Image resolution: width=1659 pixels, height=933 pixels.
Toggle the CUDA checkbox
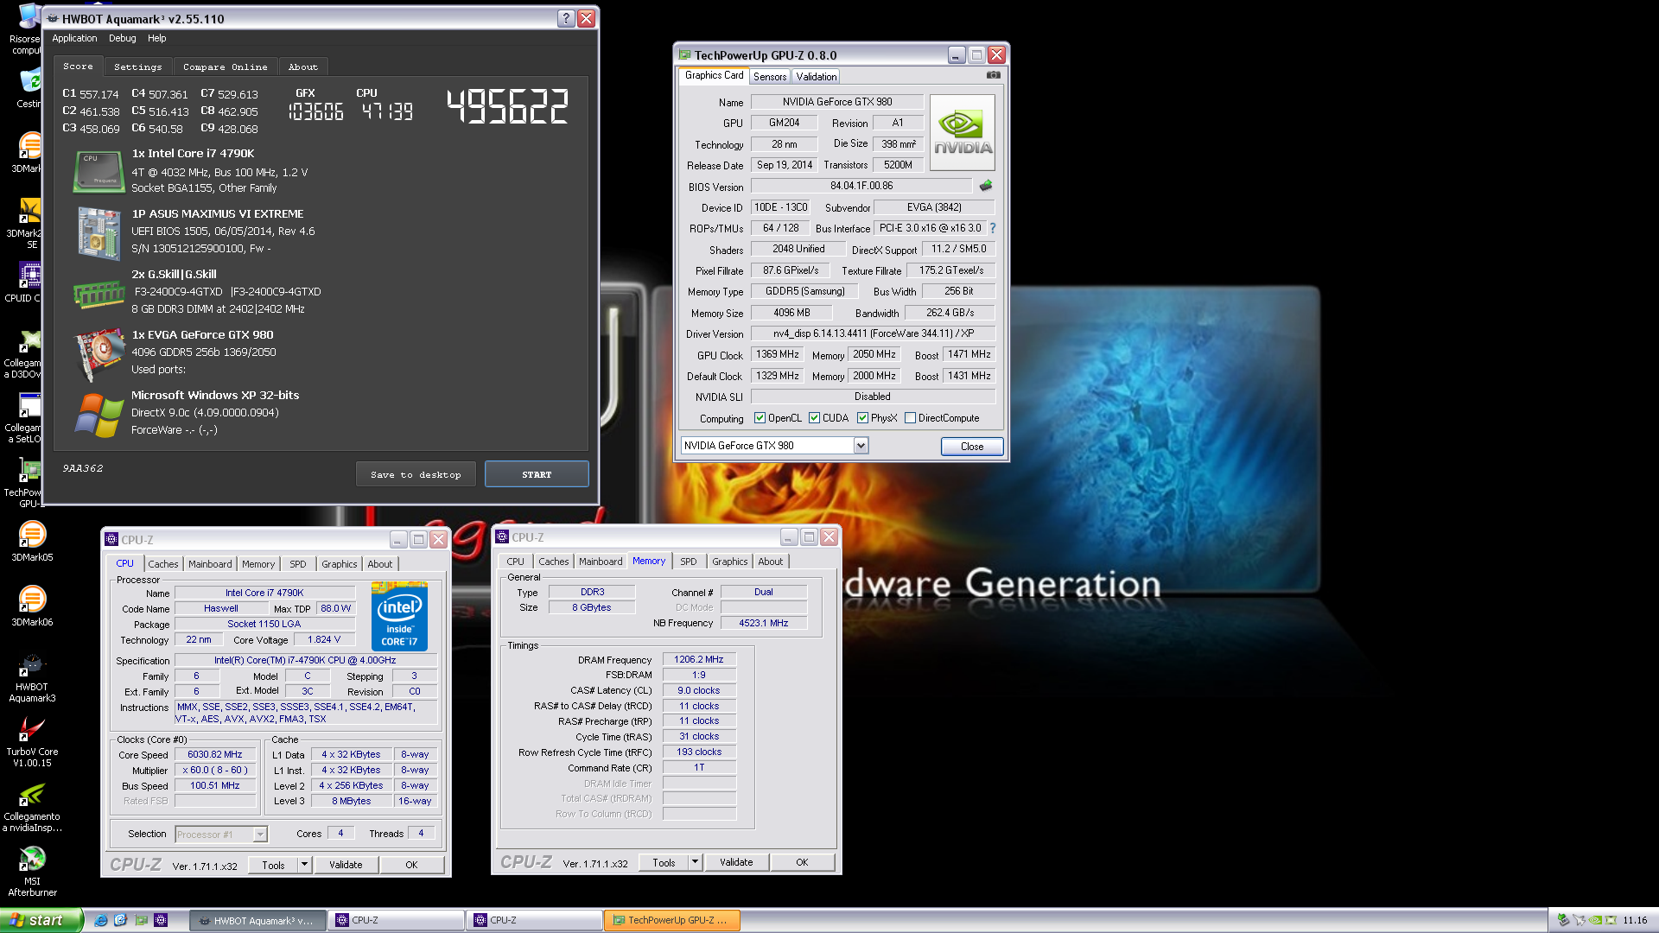(814, 418)
